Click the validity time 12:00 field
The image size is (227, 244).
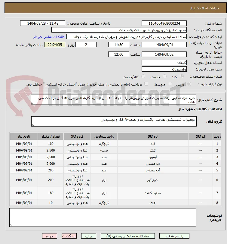119,55
